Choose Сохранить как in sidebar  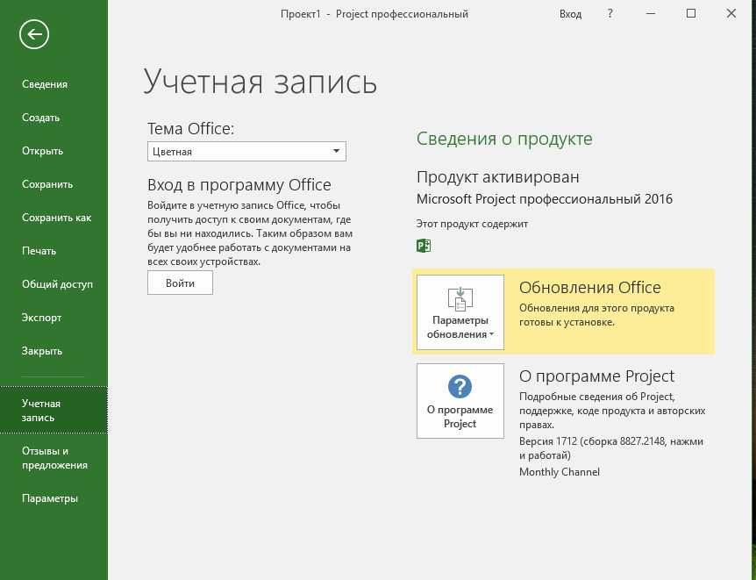click(x=56, y=218)
